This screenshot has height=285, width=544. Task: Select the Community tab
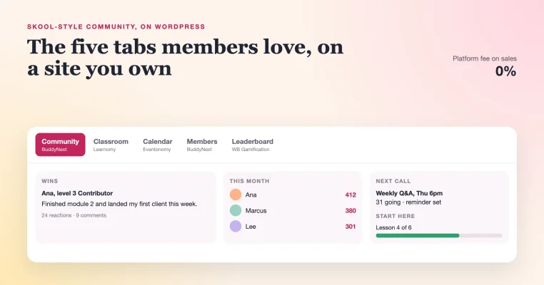coord(61,145)
